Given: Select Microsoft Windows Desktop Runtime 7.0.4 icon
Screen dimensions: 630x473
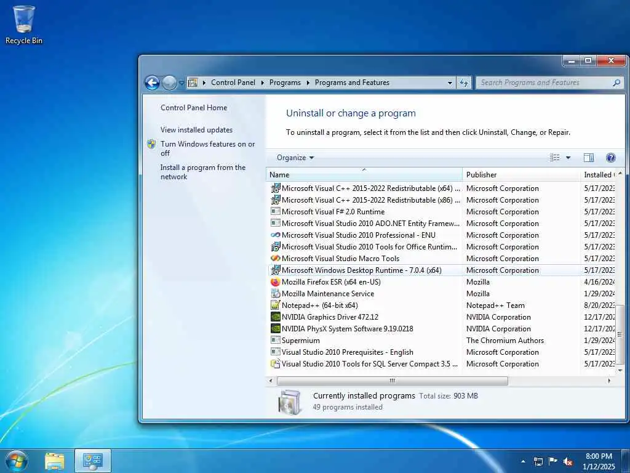Looking at the screenshot, I should click(x=275, y=270).
